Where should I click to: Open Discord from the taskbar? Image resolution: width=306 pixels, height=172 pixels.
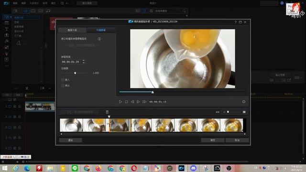tap(193, 168)
